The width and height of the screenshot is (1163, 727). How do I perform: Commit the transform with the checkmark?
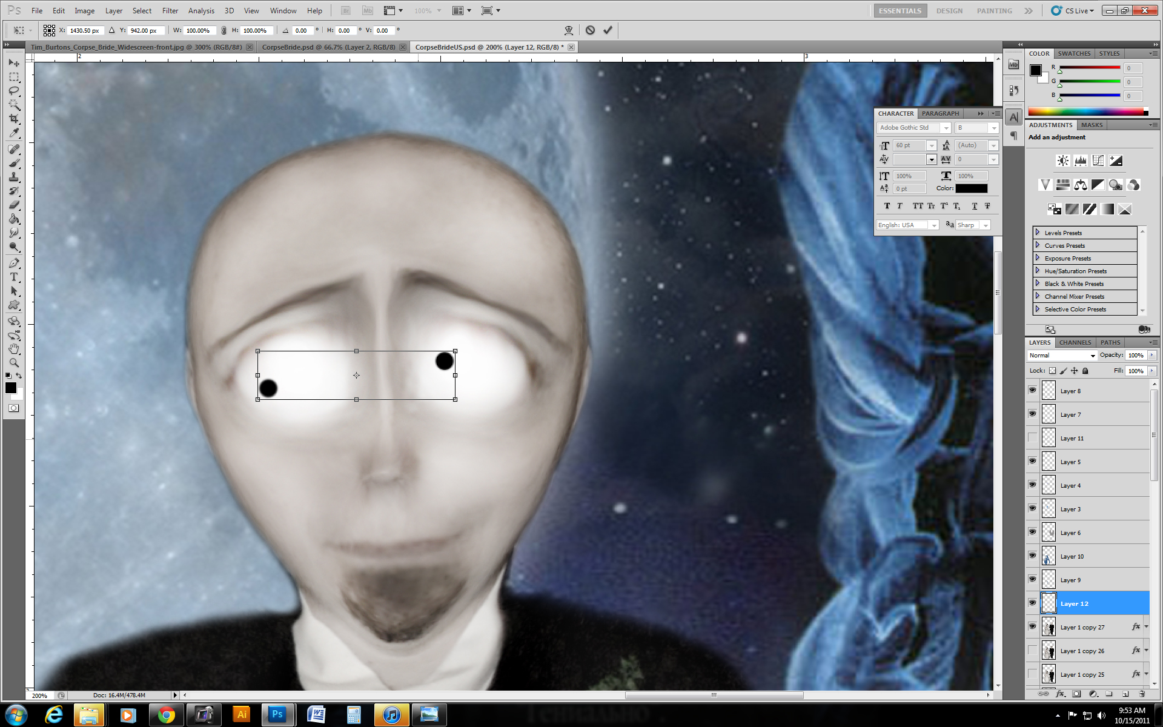coord(608,30)
